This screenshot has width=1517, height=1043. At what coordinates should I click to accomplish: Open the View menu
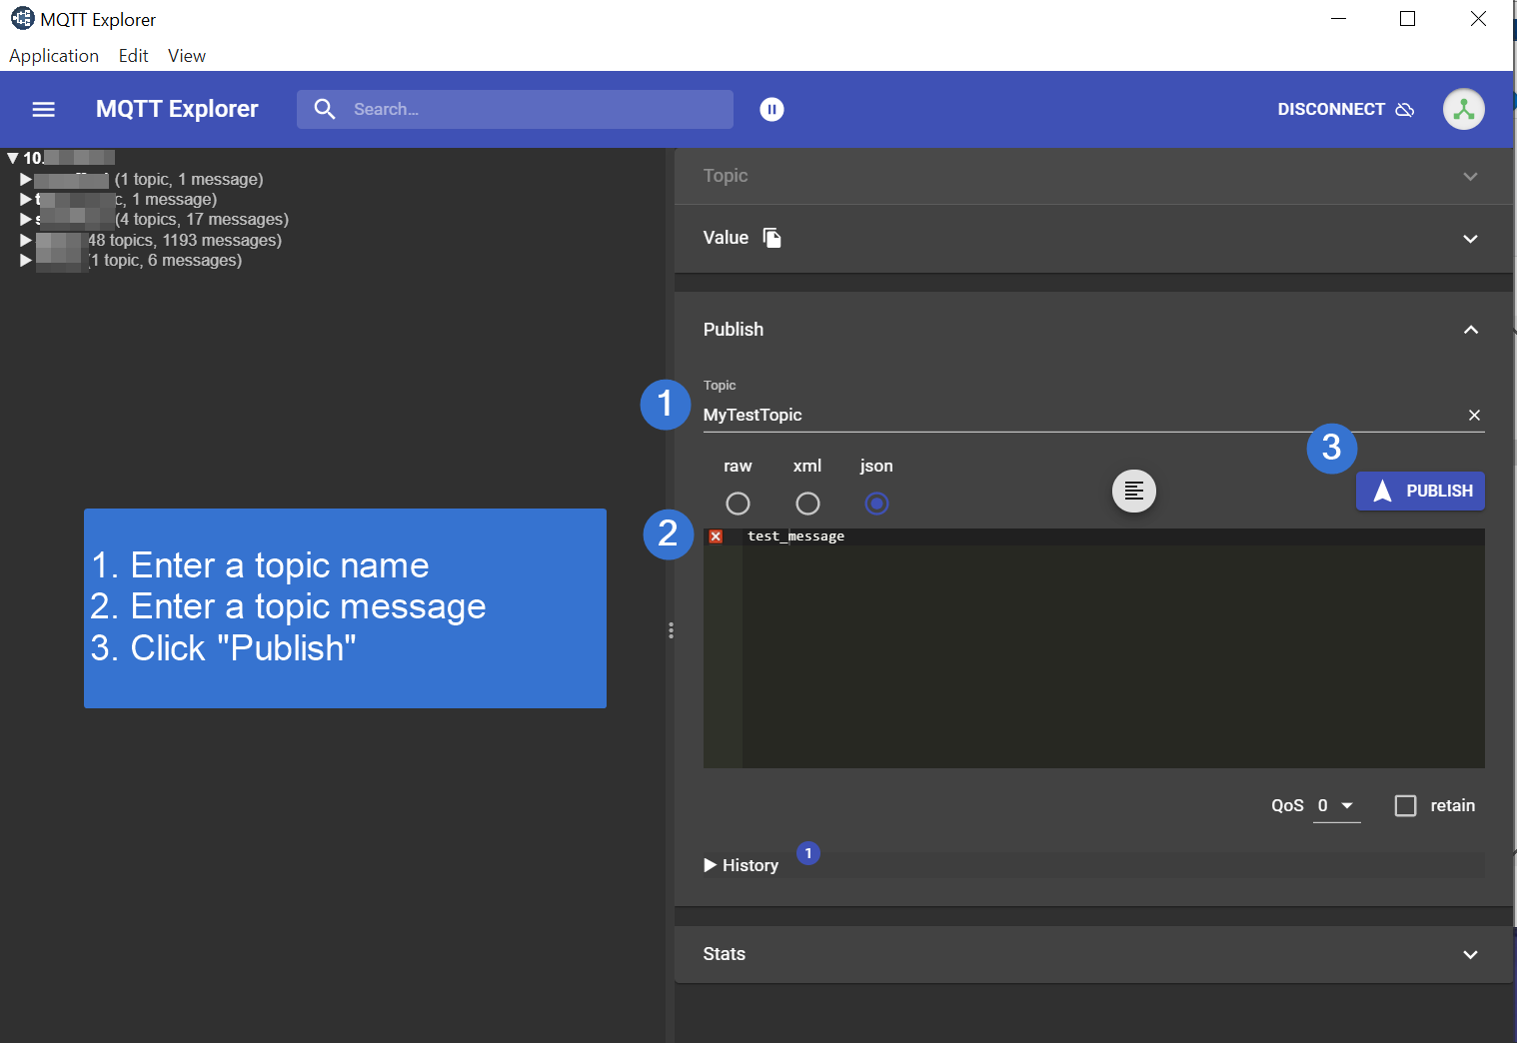click(x=186, y=56)
